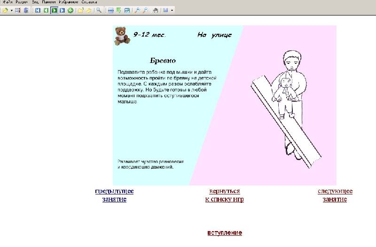Click the magnifying glass search icon
Screen dimensions: 376x247
pyautogui.click(x=99, y=10)
